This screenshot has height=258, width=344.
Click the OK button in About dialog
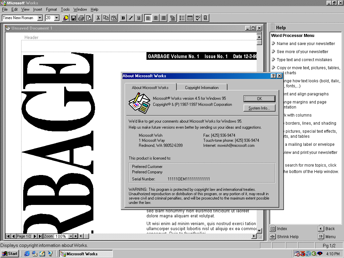[259, 98]
